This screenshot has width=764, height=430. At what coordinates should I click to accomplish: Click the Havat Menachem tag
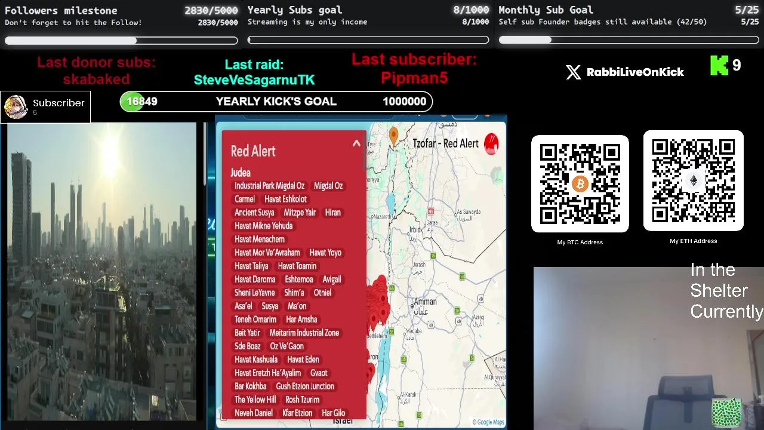click(260, 239)
